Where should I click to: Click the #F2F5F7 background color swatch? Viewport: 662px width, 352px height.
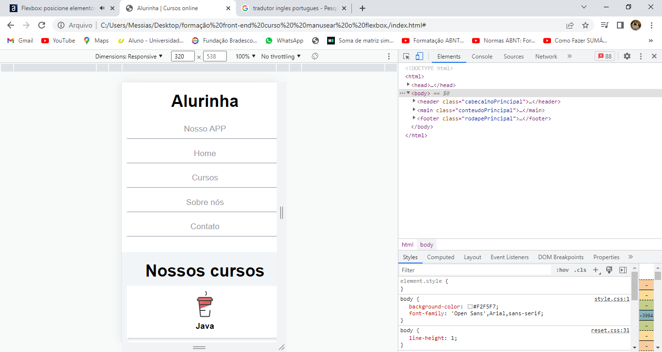470,307
